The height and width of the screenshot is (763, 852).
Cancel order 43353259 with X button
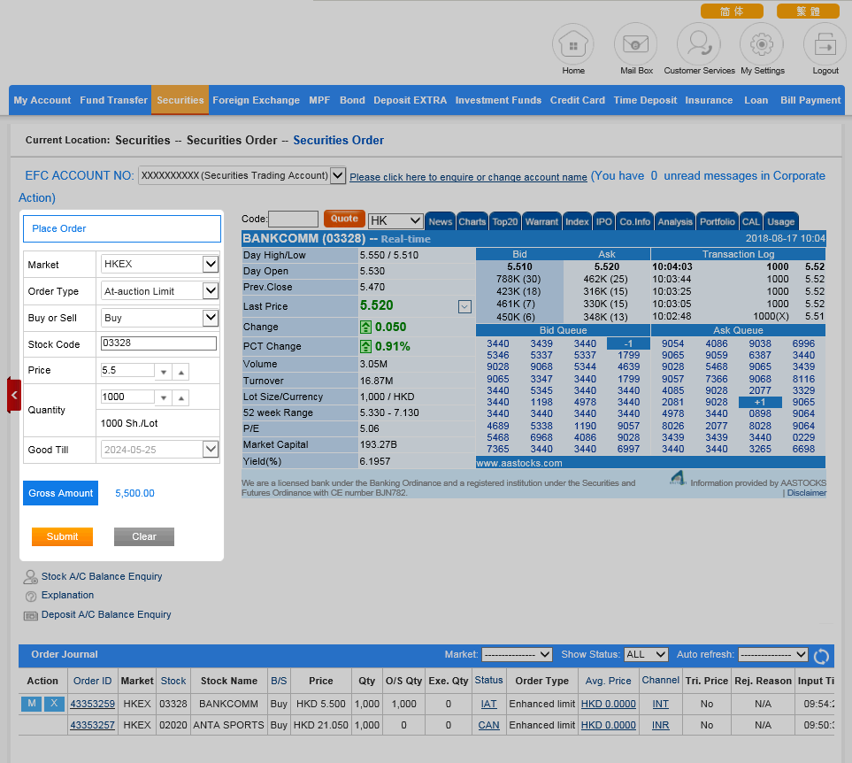[55, 704]
